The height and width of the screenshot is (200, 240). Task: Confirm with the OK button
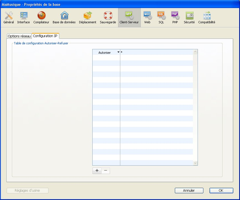coord(221,191)
